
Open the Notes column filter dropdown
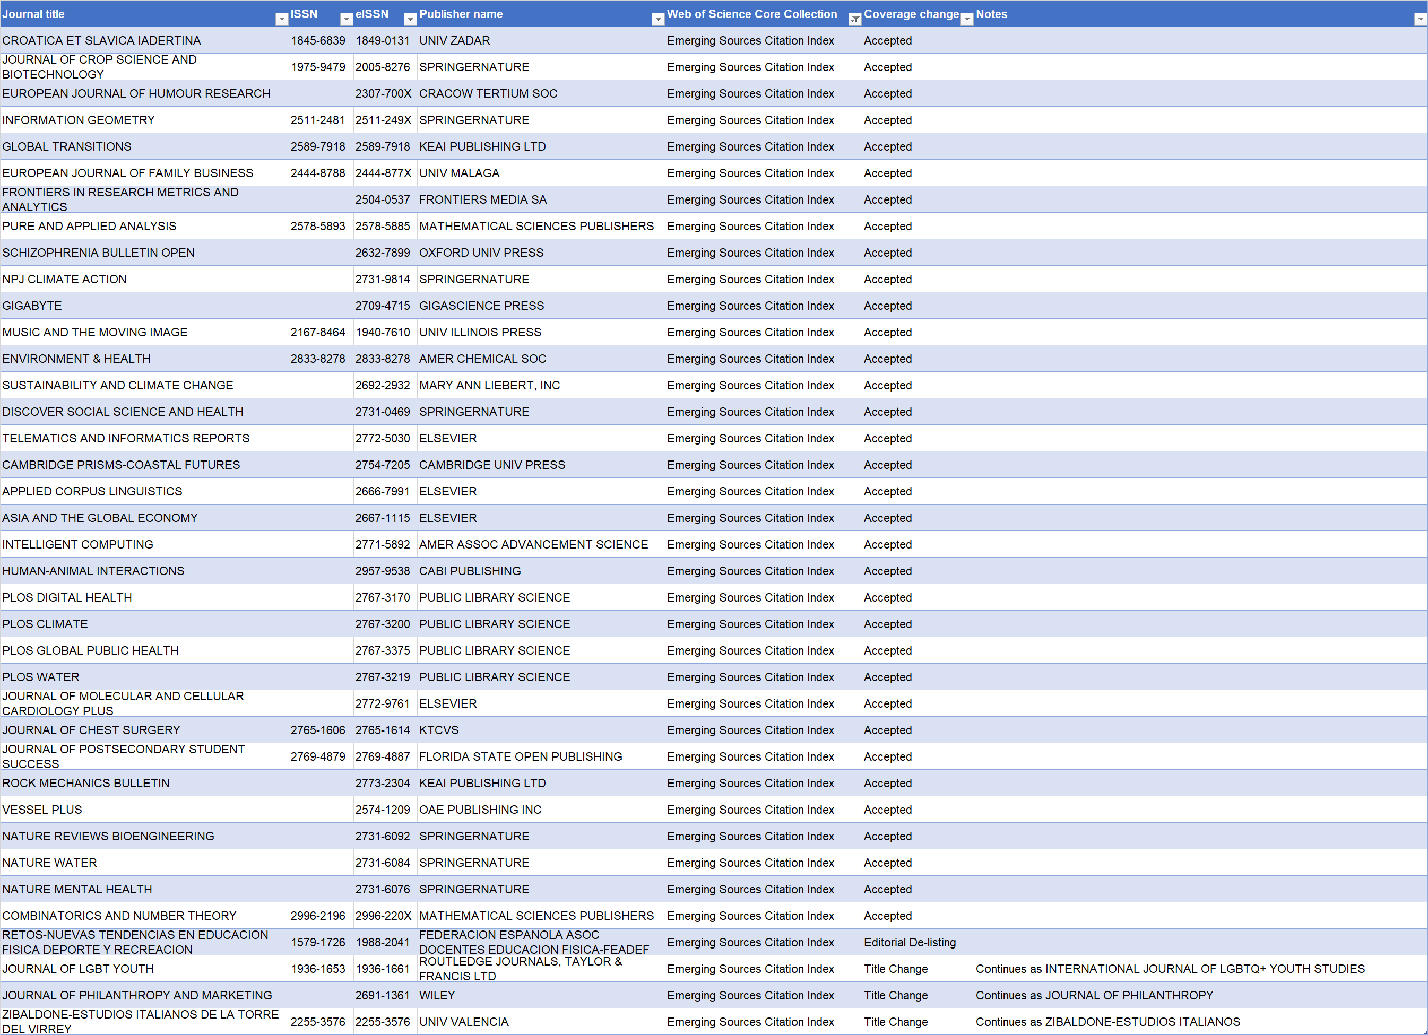(1420, 20)
